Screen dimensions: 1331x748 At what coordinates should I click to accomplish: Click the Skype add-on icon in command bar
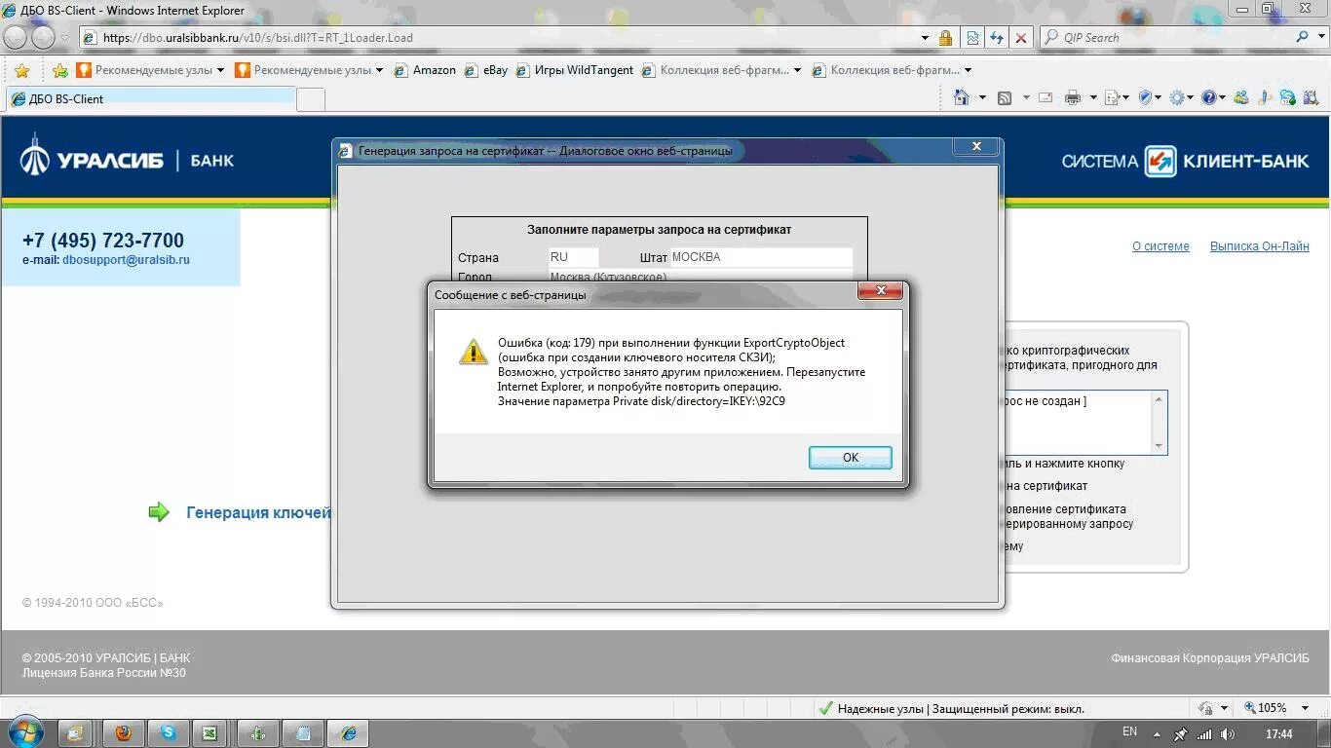[x=1288, y=97]
